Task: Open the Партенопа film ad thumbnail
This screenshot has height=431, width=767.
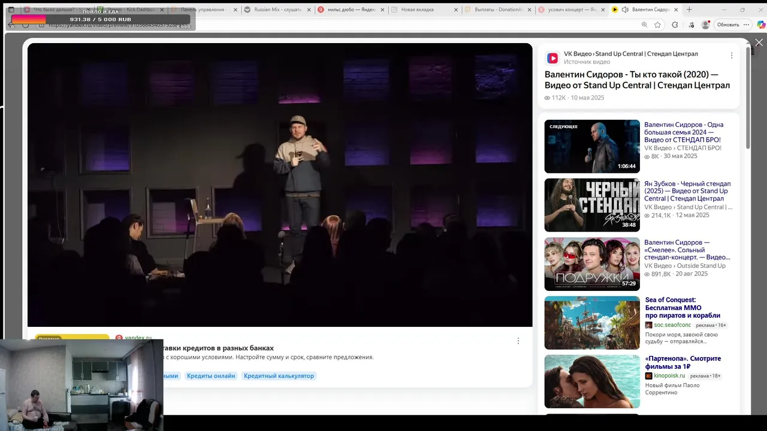Action: (592, 381)
